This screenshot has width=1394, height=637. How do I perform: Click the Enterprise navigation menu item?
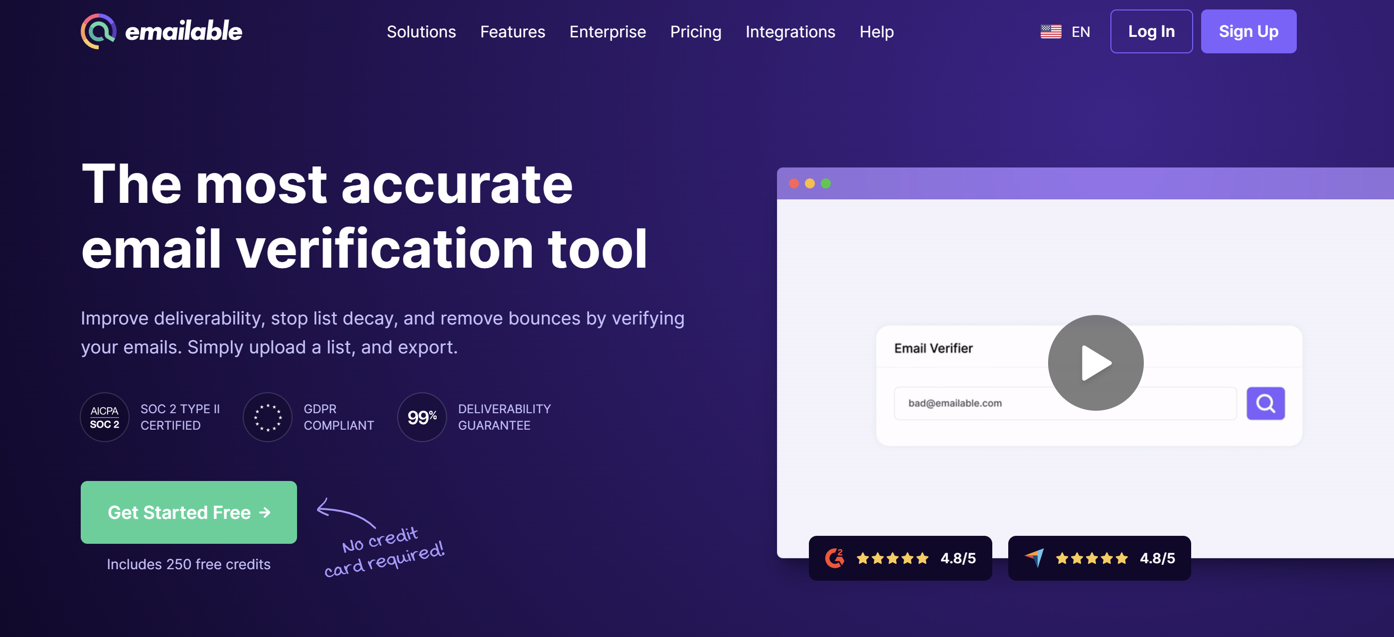608,31
